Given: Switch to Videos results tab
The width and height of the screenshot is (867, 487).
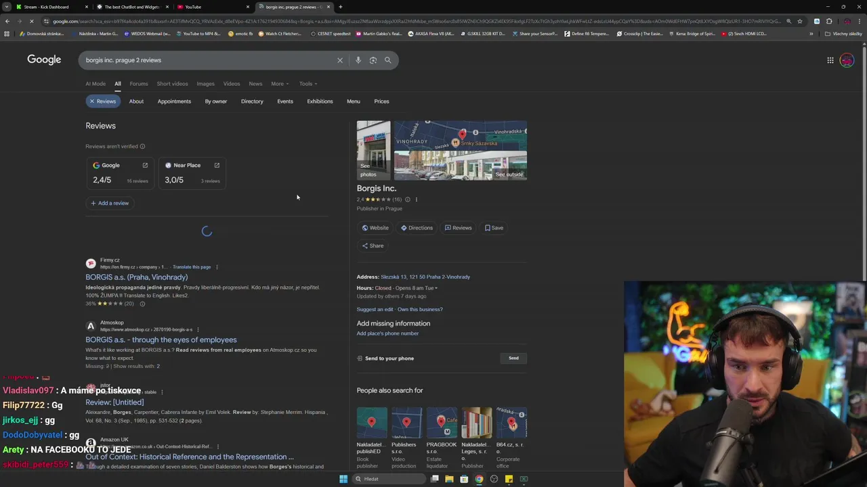Looking at the screenshot, I should click(232, 84).
